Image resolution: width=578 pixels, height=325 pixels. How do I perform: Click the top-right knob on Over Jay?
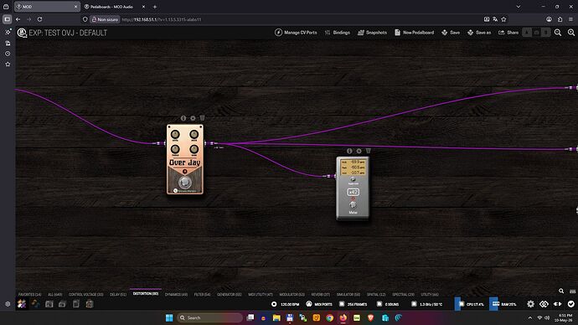tap(194, 134)
